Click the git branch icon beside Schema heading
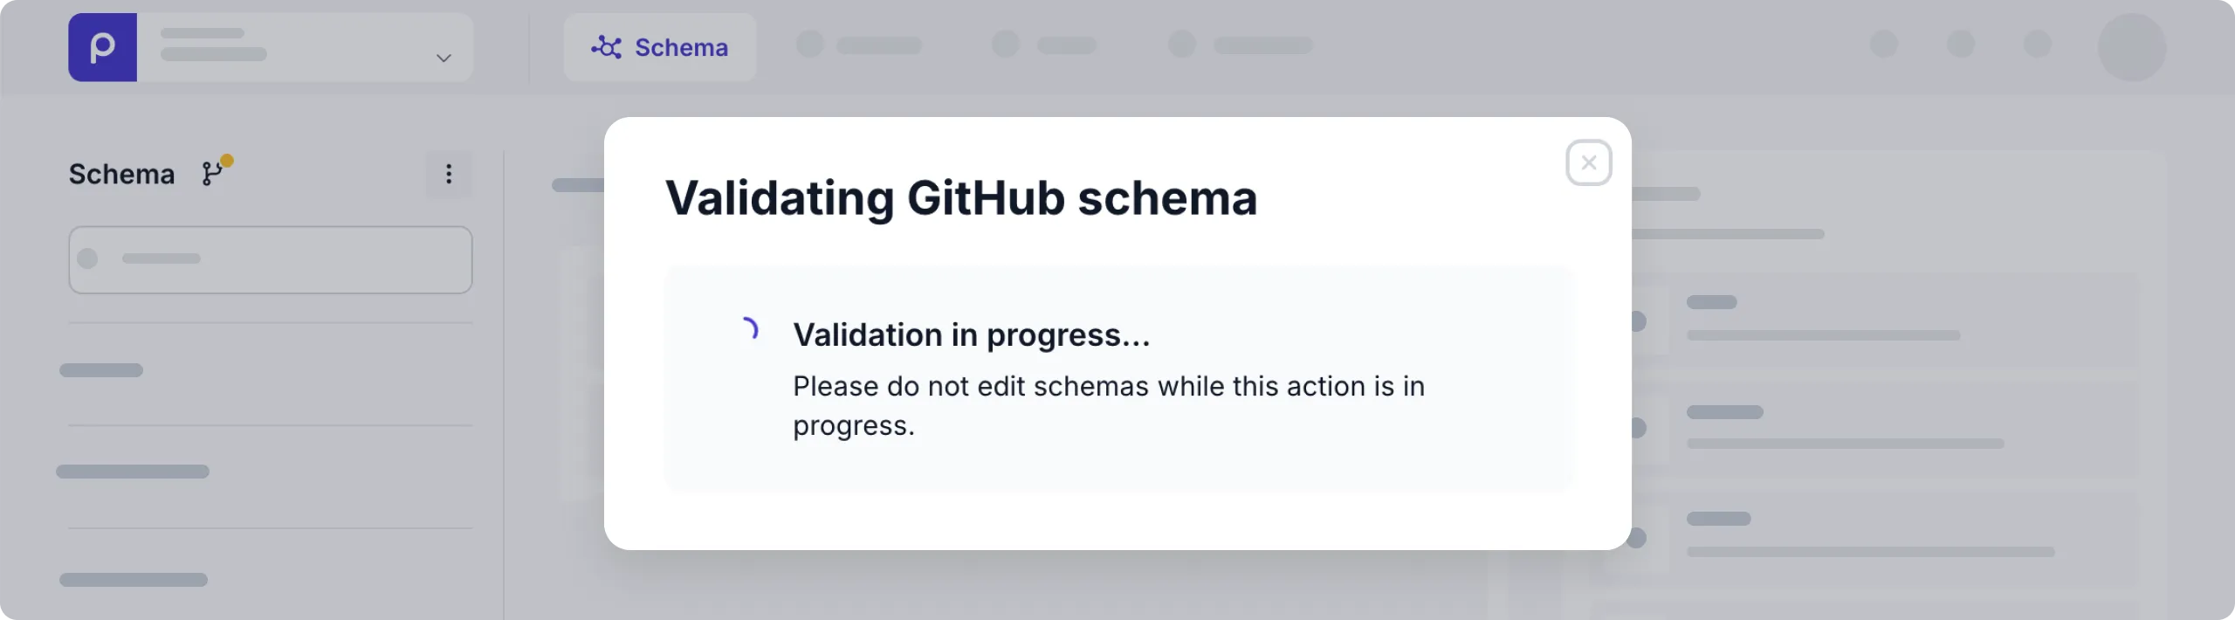The height and width of the screenshot is (620, 2235). coord(210,175)
